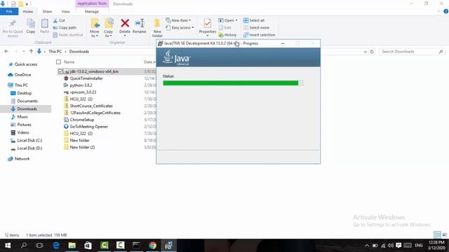Open Desktop in sidebar
Viewport: 449px width, 252px height.
21,93
